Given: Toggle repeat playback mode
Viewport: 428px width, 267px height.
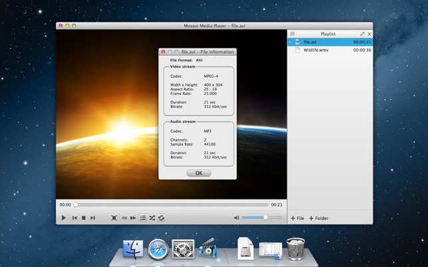Looking at the screenshot, I should [x=161, y=218].
